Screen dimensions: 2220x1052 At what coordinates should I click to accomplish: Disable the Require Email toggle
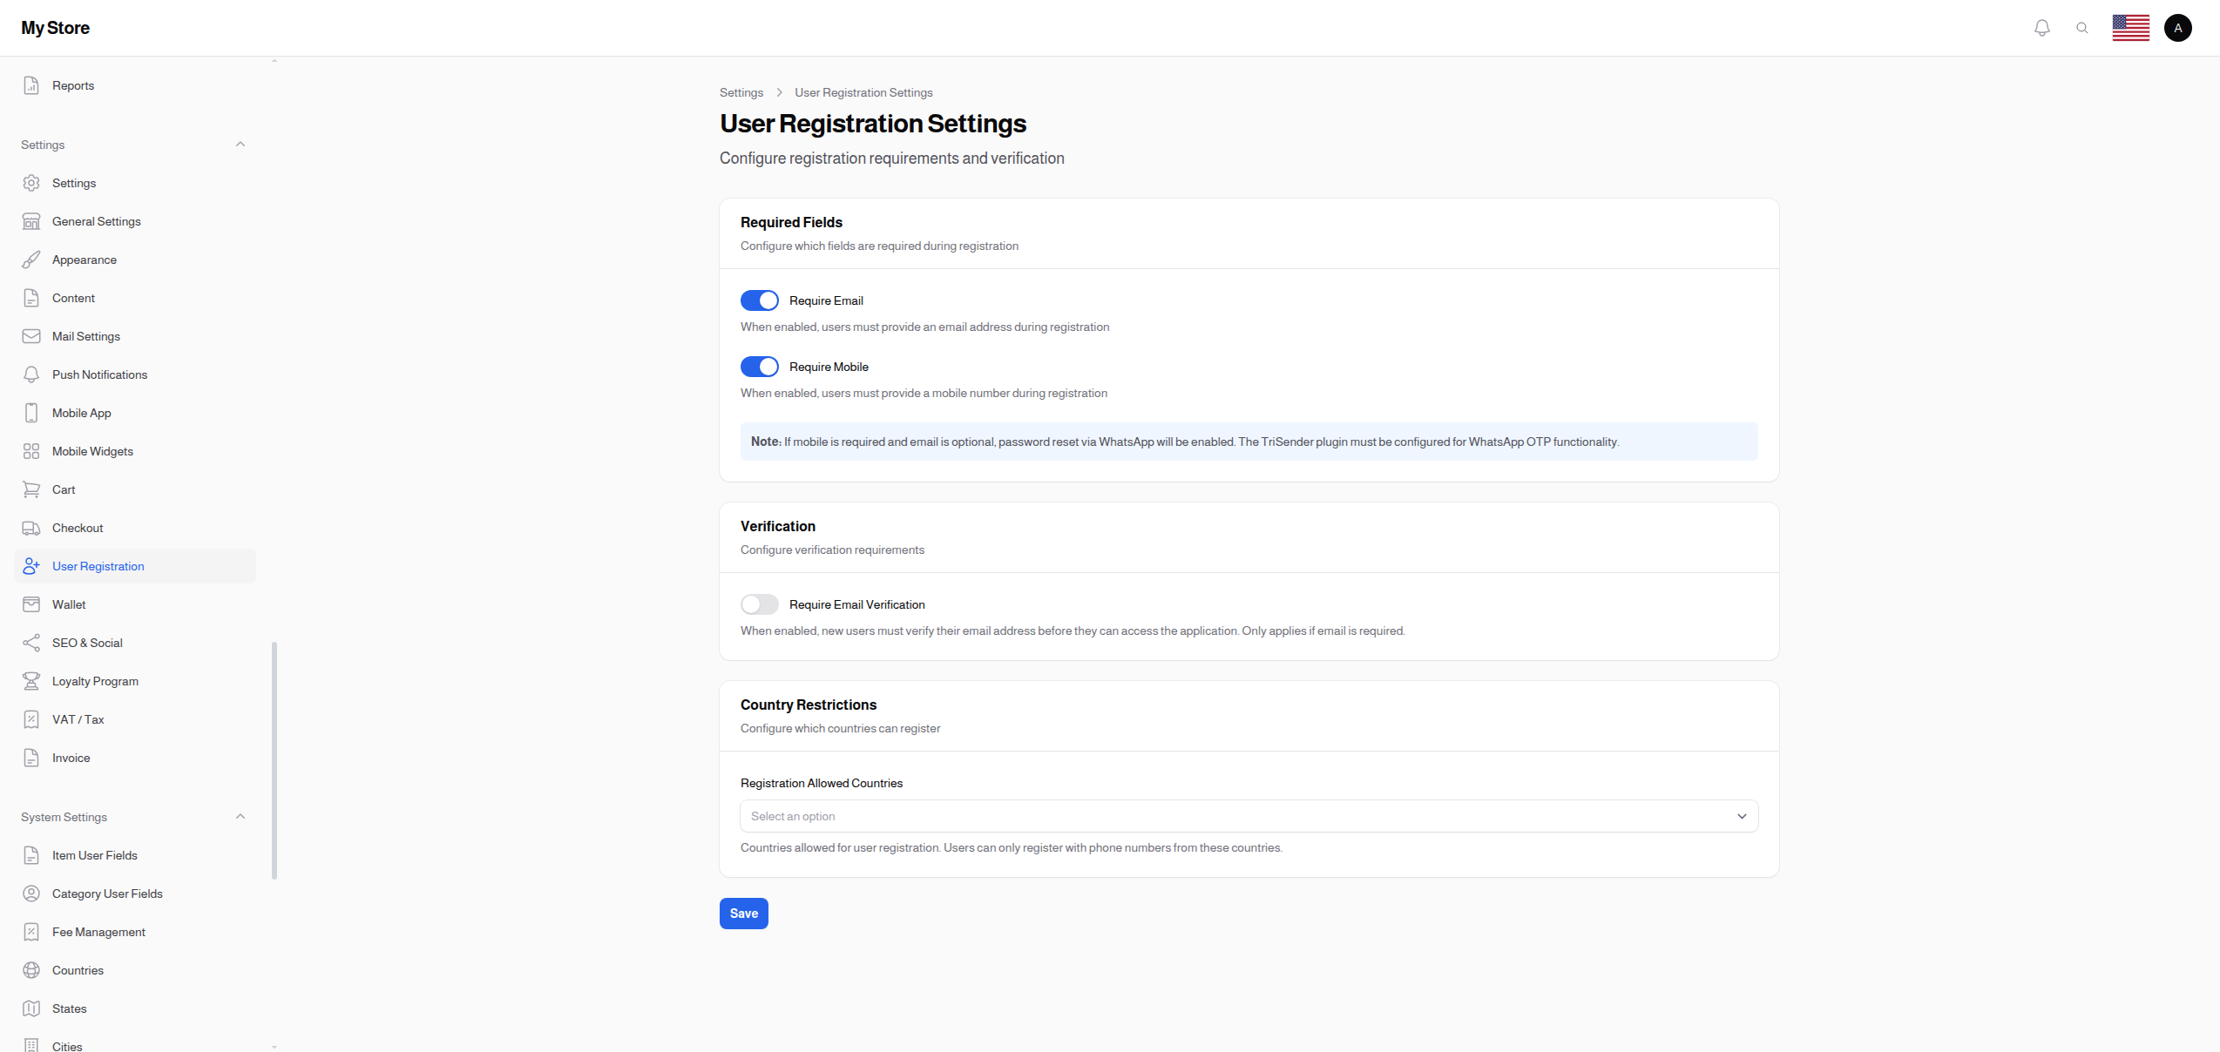point(759,300)
